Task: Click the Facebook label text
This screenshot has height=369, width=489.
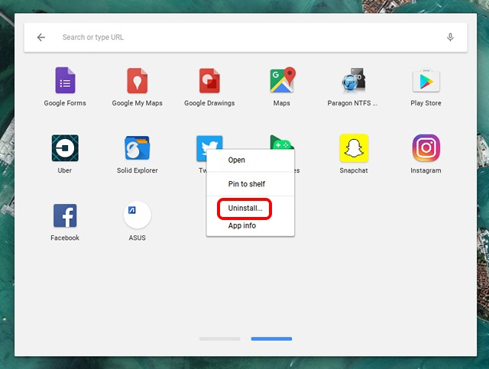Action: tap(65, 238)
